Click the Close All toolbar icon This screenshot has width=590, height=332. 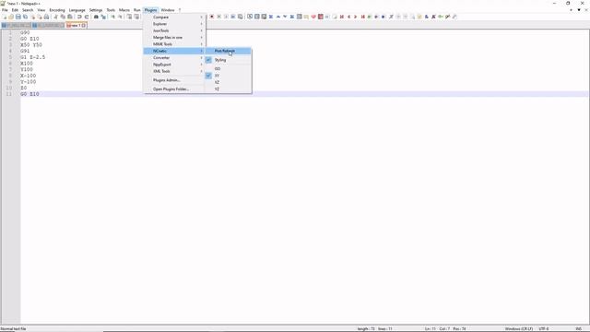[x=39, y=17]
